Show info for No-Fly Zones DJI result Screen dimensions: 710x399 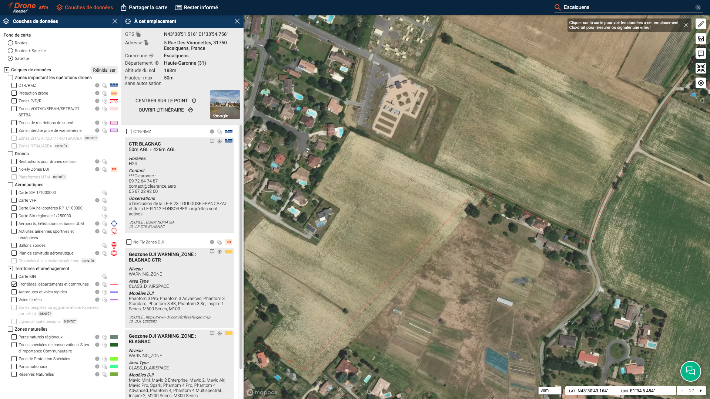(x=212, y=242)
